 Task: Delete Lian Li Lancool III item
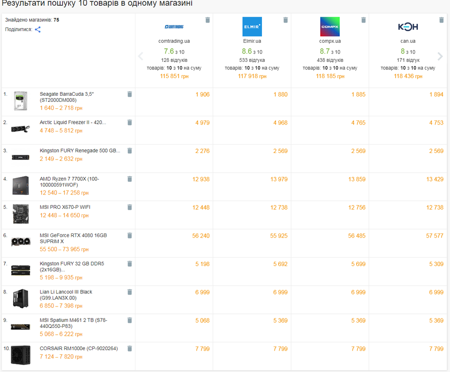point(130,292)
